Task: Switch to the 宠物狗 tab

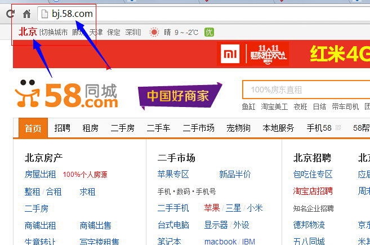Action: 238,128
